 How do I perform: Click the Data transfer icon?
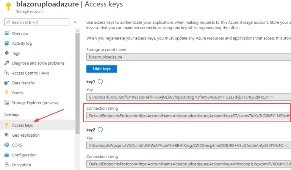[x=7, y=83]
